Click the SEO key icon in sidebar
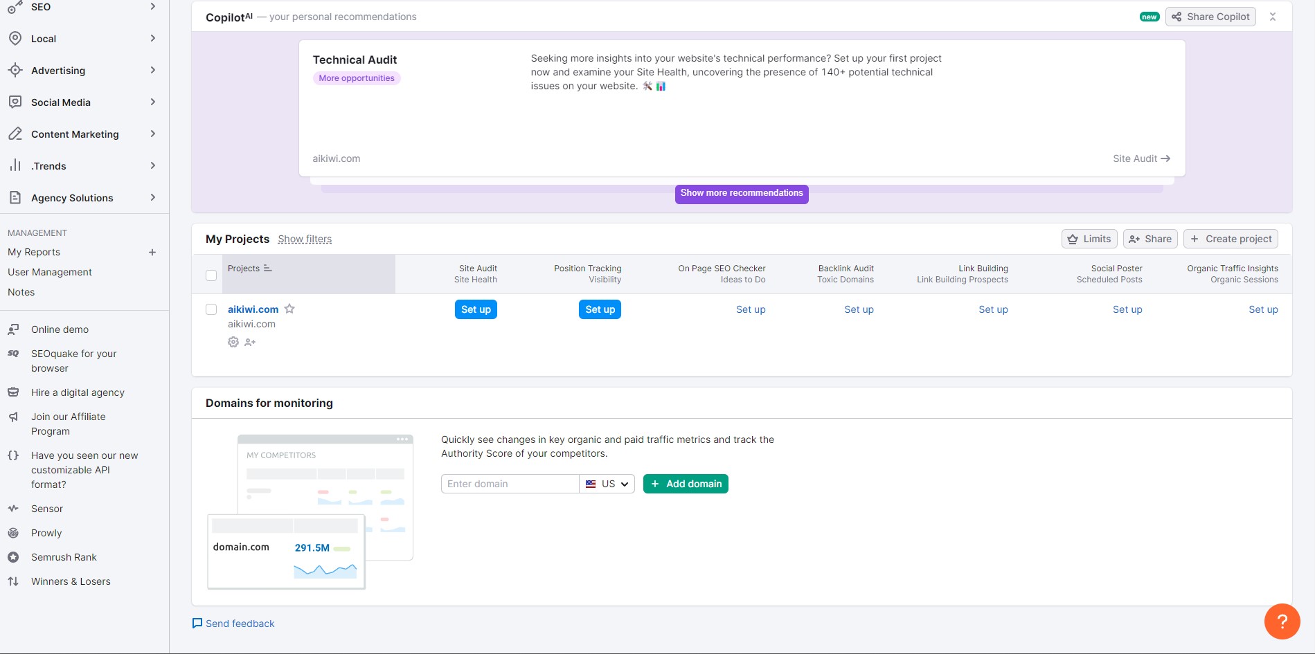This screenshot has width=1315, height=654. tap(15, 7)
